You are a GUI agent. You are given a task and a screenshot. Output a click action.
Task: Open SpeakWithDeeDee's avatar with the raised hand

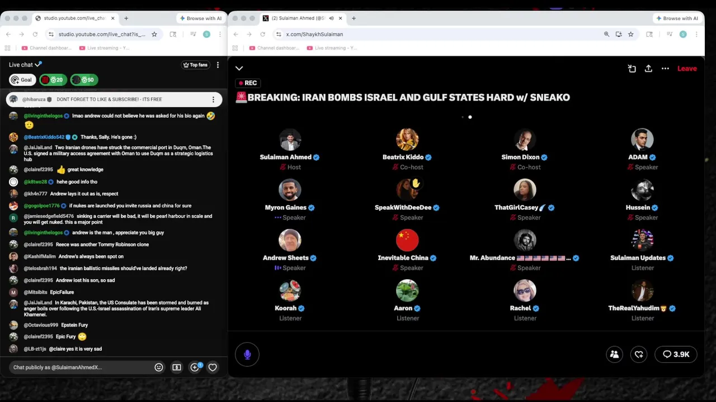point(407,190)
